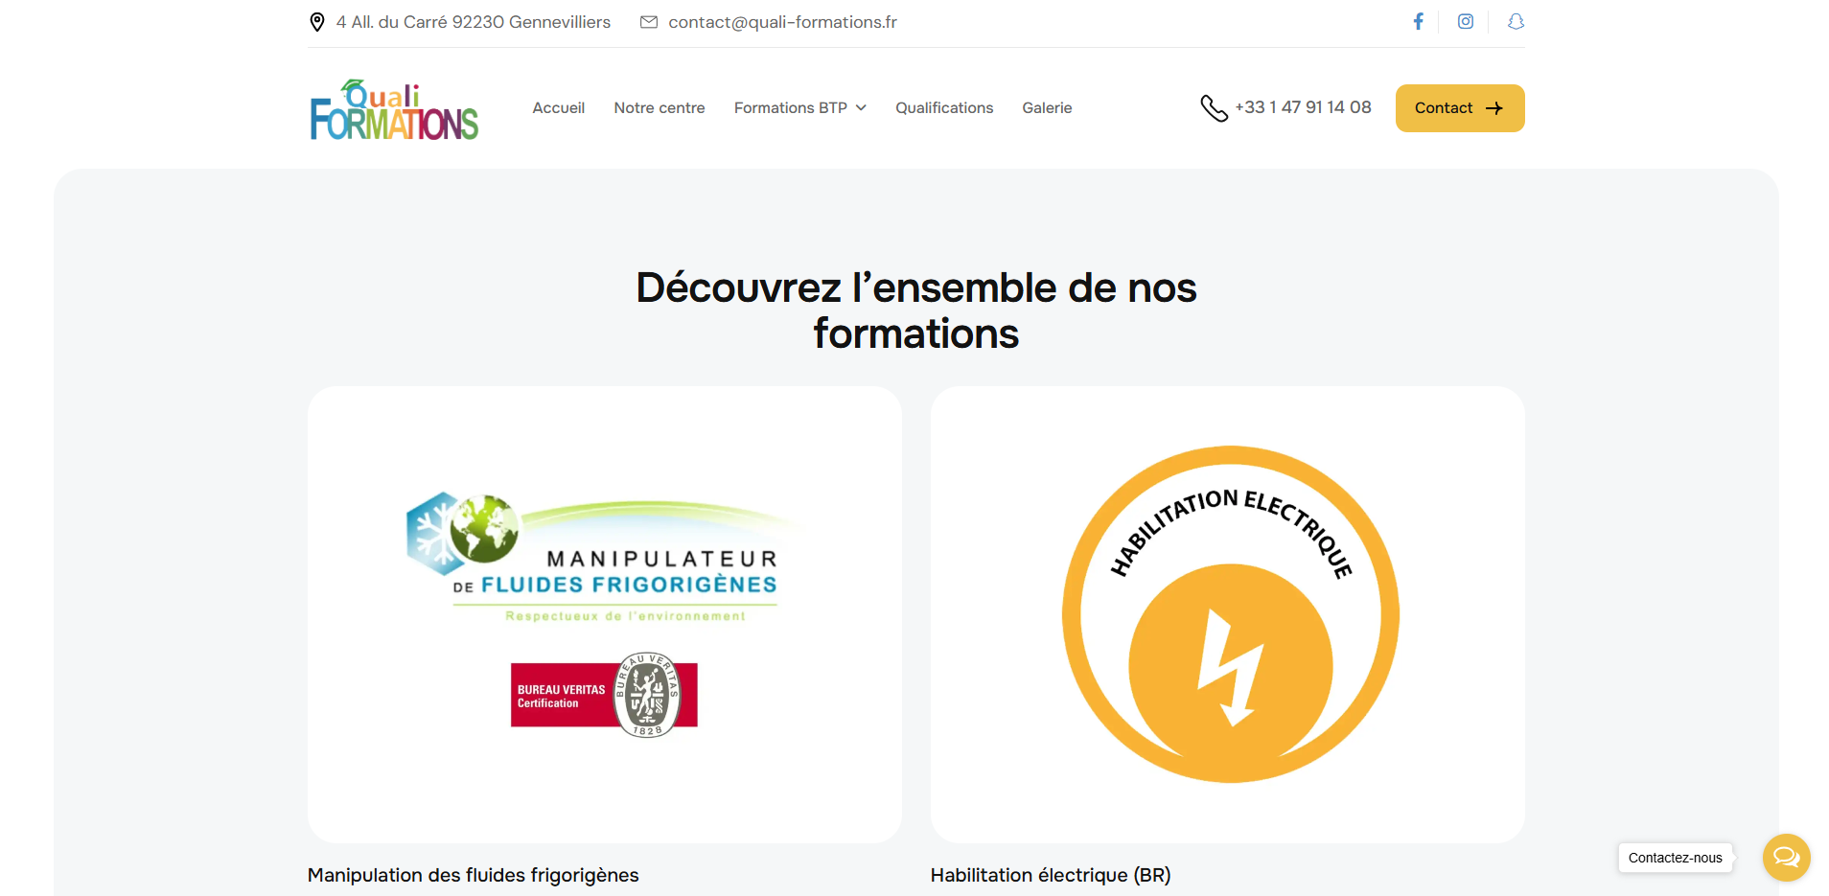This screenshot has height=896, width=1829.
Task: Click the contact@quali-formations.fr email link
Action: tap(782, 22)
